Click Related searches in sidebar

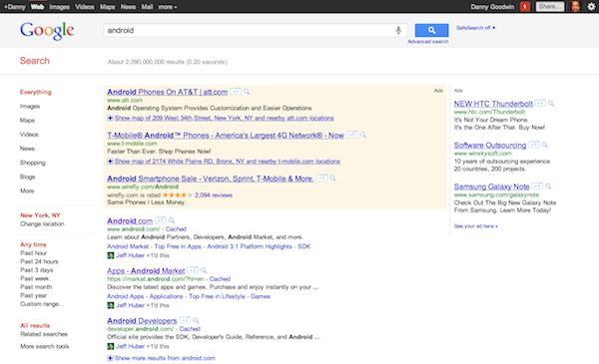coord(44,334)
